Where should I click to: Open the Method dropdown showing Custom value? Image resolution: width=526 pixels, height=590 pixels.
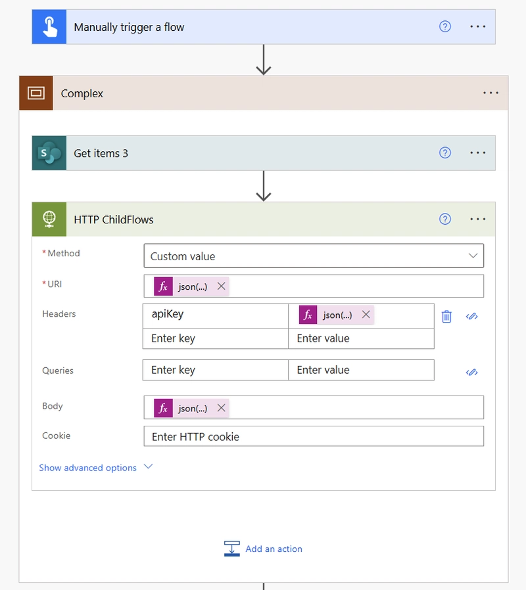click(314, 256)
